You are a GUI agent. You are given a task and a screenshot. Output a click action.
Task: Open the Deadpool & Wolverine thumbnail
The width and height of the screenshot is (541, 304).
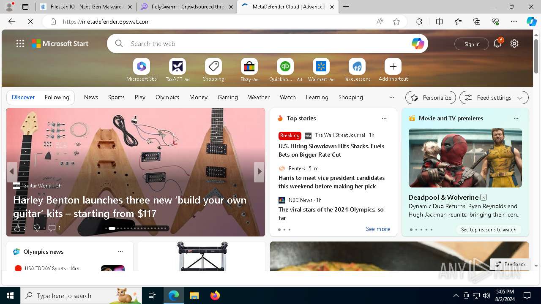coord(465,158)
